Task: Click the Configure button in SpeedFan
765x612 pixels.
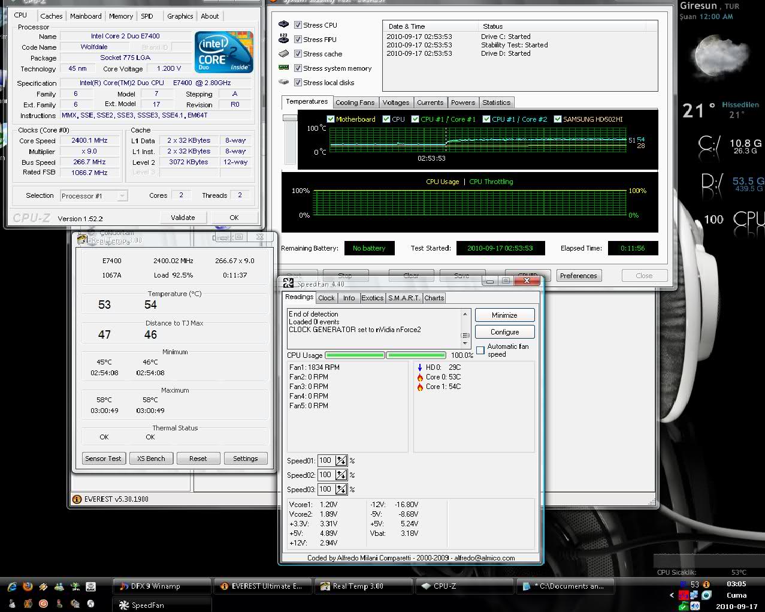Action: pos(504,331)
